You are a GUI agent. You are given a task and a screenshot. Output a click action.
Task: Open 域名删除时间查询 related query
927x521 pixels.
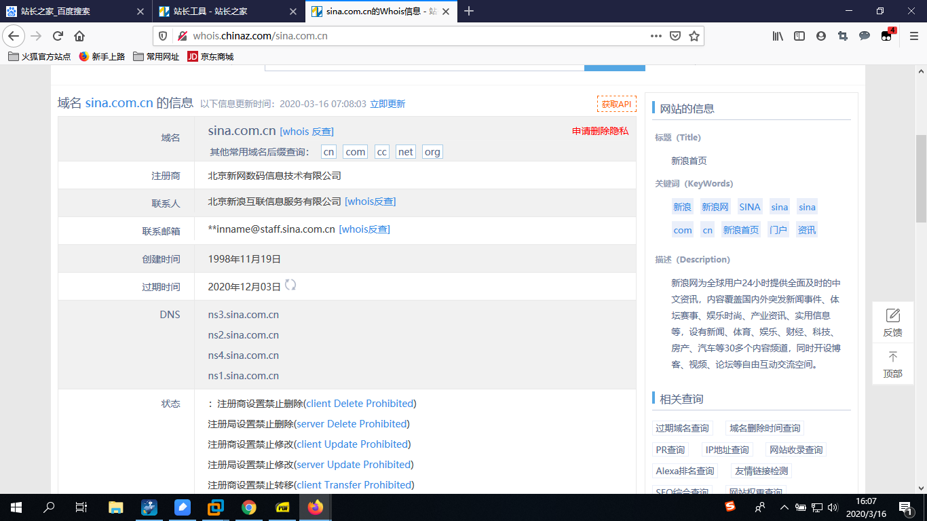pos(765,428)
